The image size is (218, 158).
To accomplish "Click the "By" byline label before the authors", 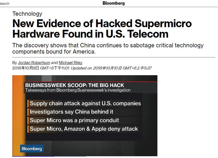I will 15,63.
